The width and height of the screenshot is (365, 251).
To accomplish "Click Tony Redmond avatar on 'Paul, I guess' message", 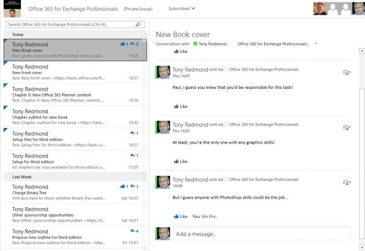I will (163, 72).
